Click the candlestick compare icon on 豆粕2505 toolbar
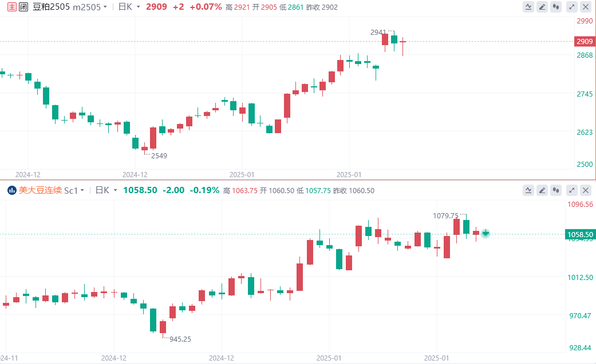596x364 pixels. coord(556,7)
